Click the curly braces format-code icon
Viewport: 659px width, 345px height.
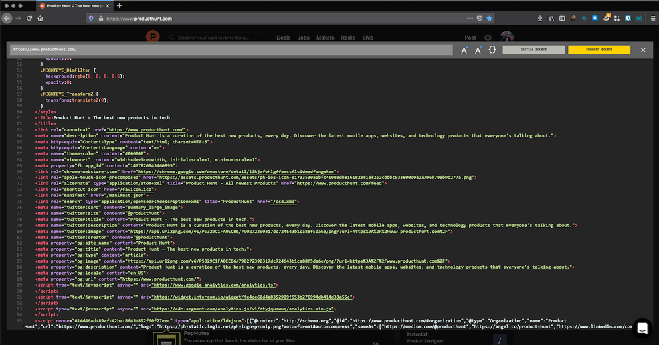click(492, 50)
